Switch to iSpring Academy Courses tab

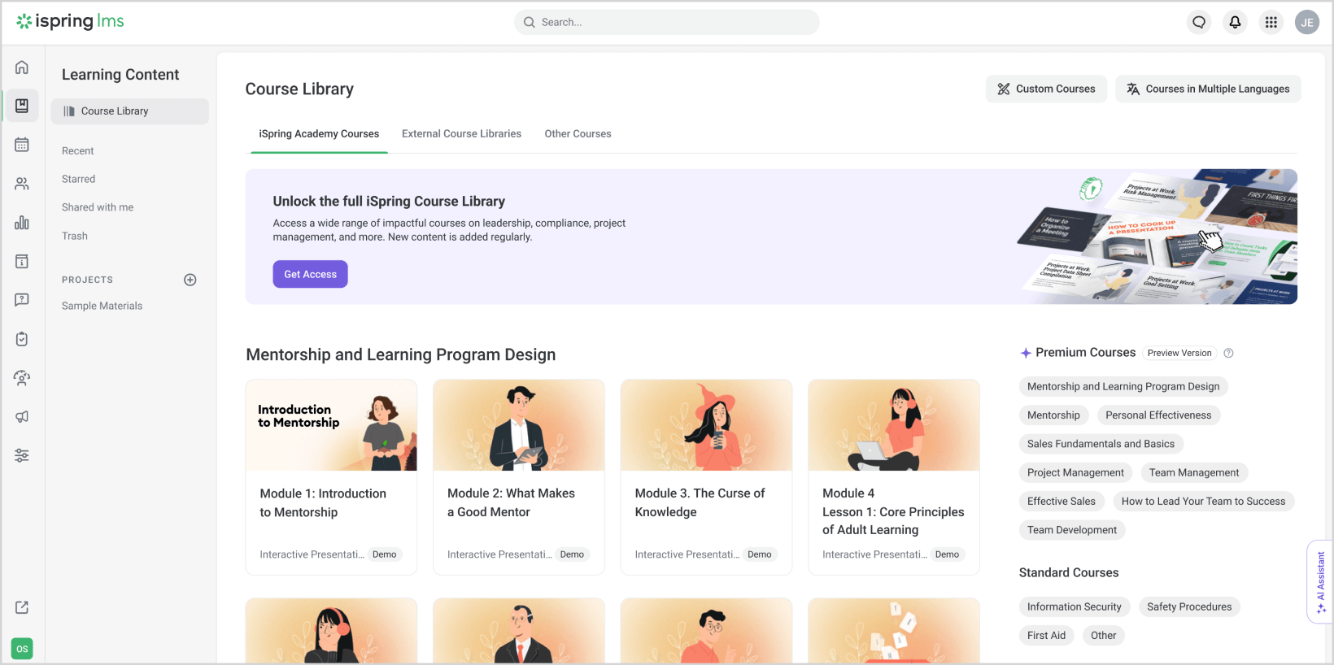click(x=319, y=134)
